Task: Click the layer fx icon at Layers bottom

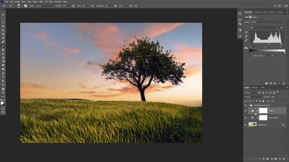Action: 264,159
